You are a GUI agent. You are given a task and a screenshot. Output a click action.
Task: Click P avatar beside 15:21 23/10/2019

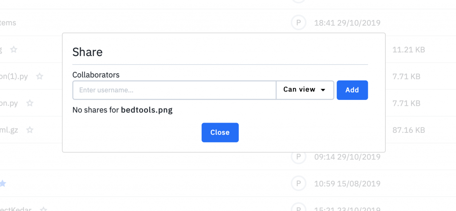coord(298,208)
